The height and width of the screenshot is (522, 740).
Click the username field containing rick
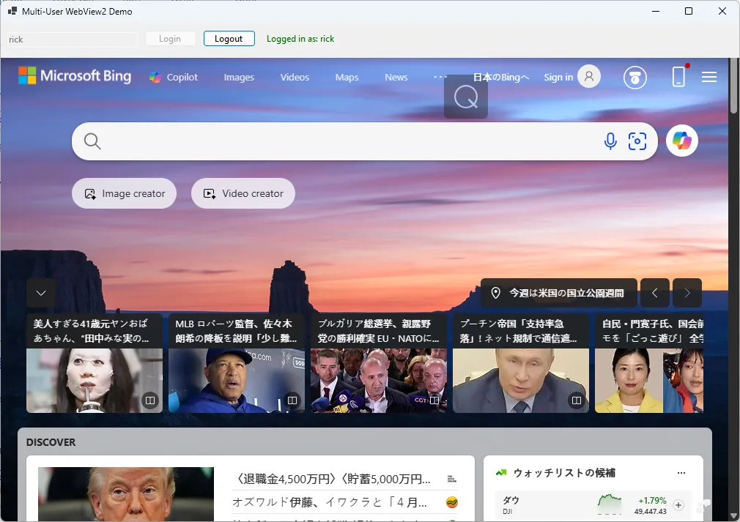click(x=73, y=39)
